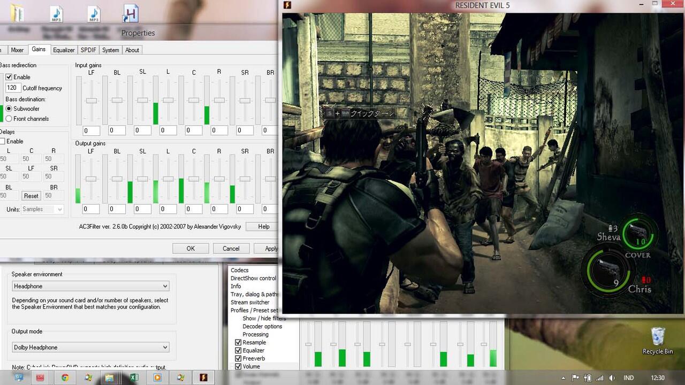Select Subwoofer as bass destination
The width and height of the screenshot is (685, 385).
click(x=9, y=109)
